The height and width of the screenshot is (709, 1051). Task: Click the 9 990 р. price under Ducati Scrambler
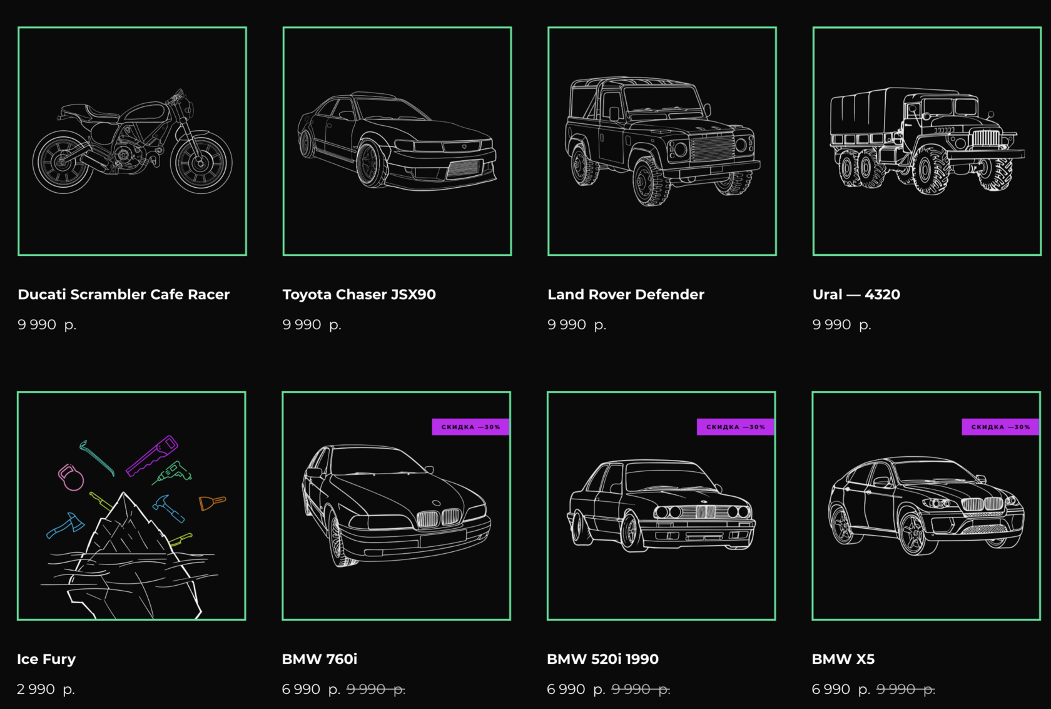click(x=47, y=325)
